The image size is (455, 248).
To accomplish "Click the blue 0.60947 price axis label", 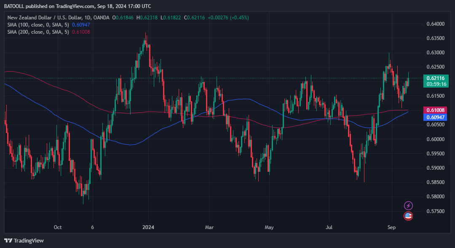I will point(435,117).
